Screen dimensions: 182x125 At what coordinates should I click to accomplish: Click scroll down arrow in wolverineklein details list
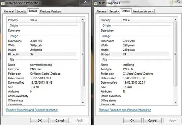[x=83, y=103]
